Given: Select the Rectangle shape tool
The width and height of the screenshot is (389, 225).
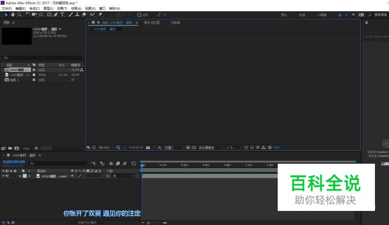Looking at the screenshot, I should pyautogui.click(x=49, y=15).
